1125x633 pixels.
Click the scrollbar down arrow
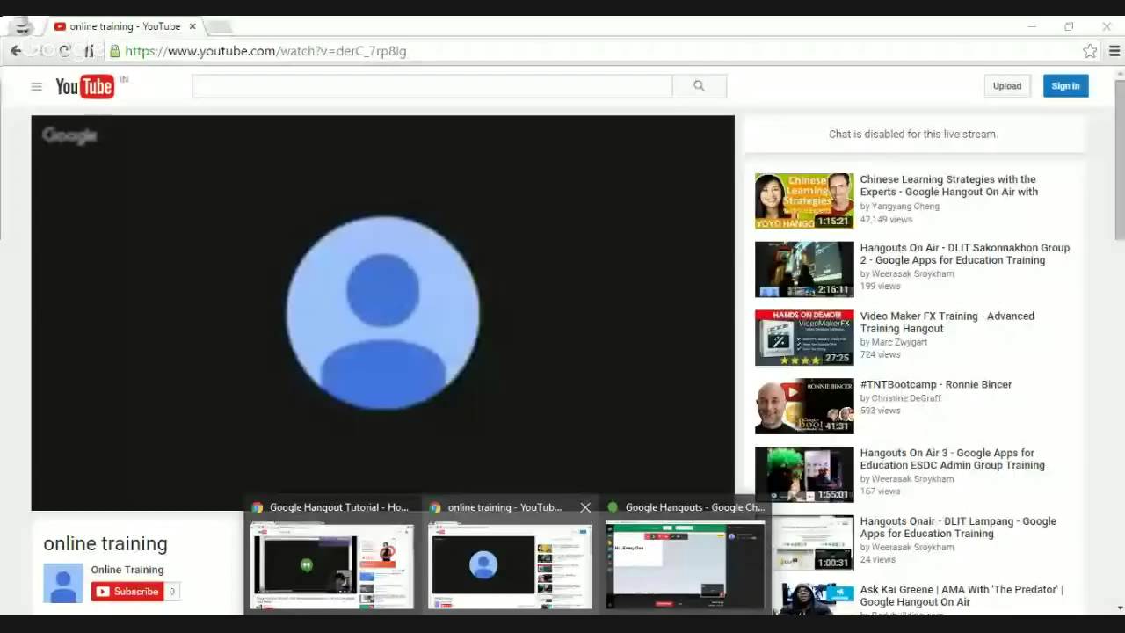pyautogui.click(x=1119, y=608)
